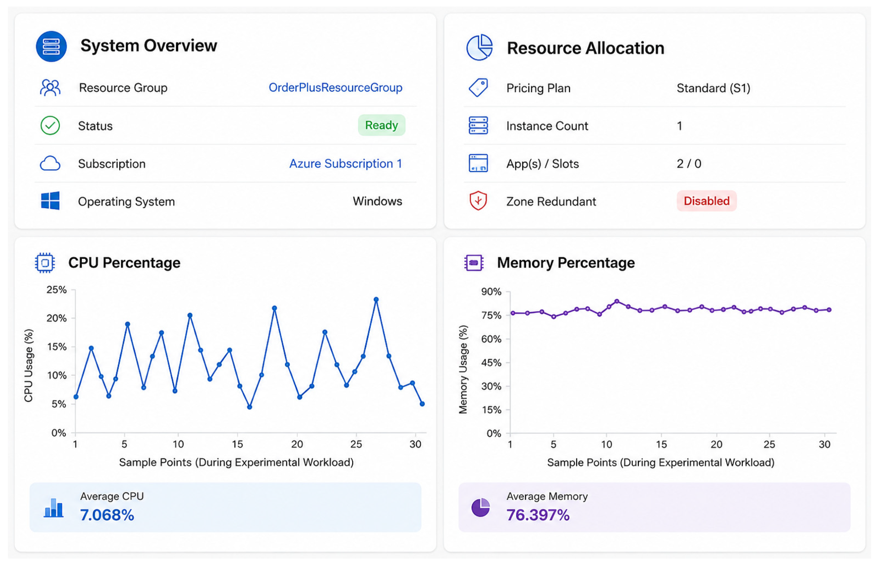Click the Average CPU label
879x568 pixels.
tap(112, 496)
